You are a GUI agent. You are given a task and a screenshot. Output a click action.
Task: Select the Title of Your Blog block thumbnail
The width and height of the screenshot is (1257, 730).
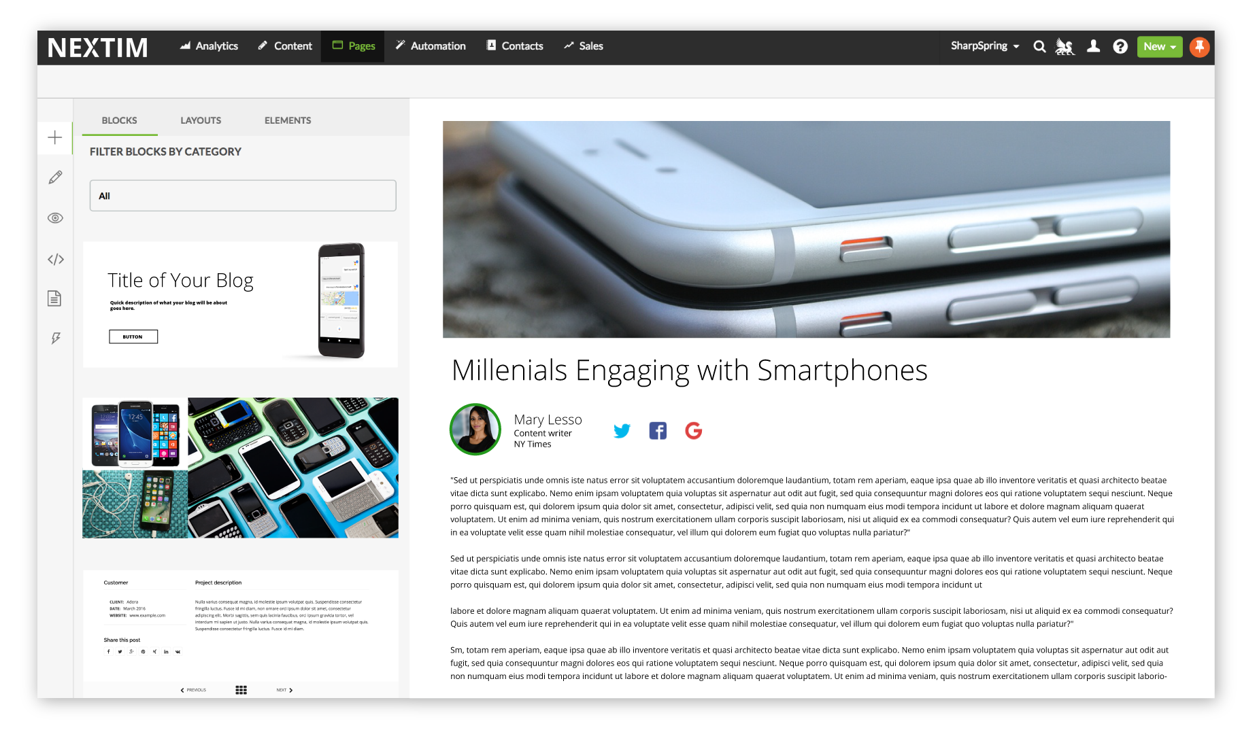coord(240,305)
